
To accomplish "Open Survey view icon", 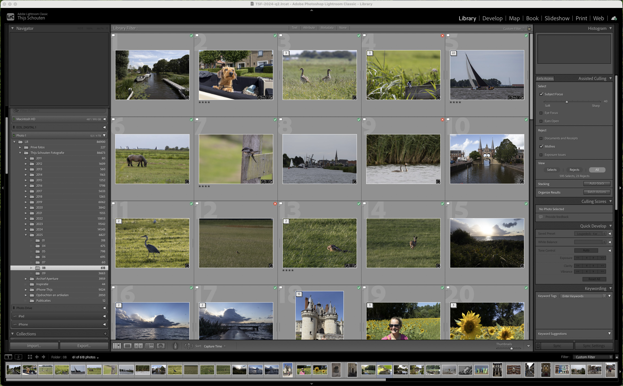I will pyautogui.click(x=150, y=346).
